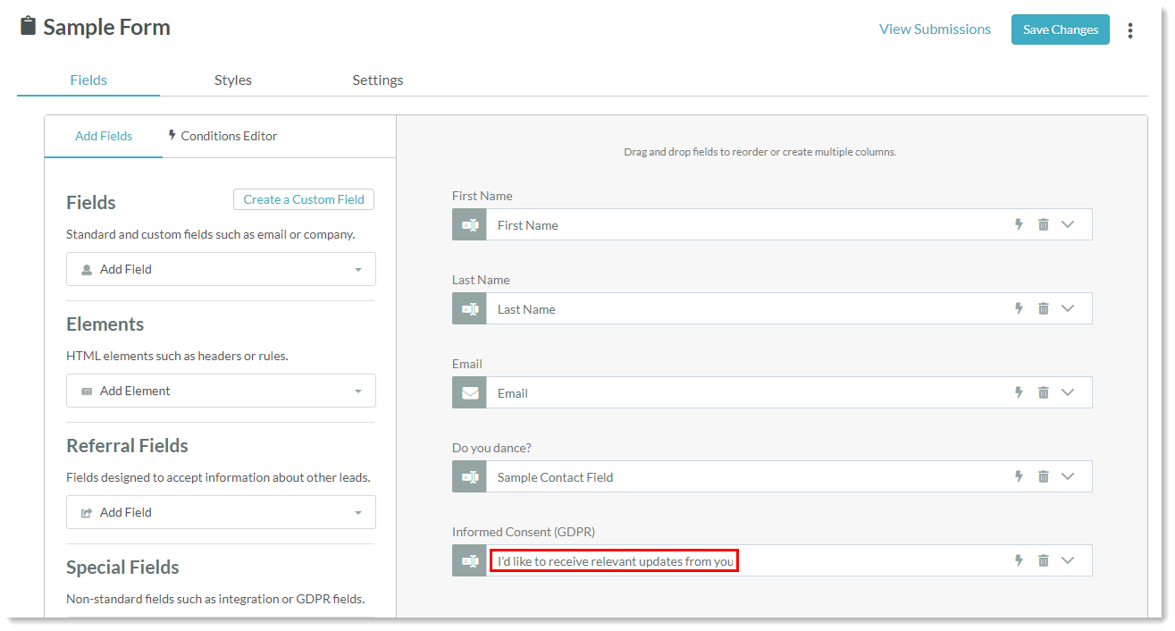Image resolution: width=1175 pixels, height=631 pixels.
Task: Expand the GDPR consent field options chevron
Action: (x=1068, y=560)
